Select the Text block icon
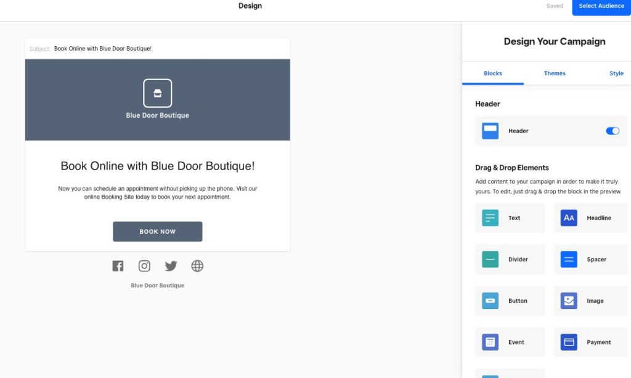Image resolution: width=631 pixels, height=378 pixels. click(x=490, y=218)
